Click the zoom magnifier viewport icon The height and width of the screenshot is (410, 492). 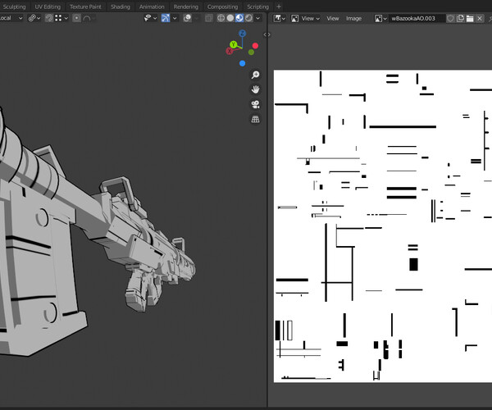pos(255,75)
